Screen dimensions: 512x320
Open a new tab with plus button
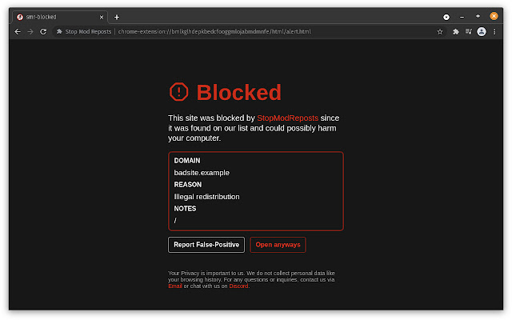click(117, 17)
